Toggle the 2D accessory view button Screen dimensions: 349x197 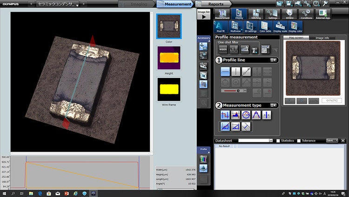point(203,46)
